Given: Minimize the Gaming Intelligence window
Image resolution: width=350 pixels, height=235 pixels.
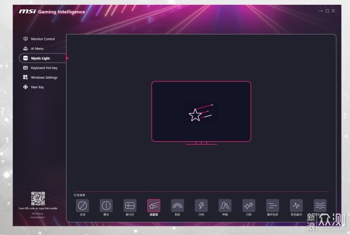Looking at the screenshot, I should tap(321, 11).
